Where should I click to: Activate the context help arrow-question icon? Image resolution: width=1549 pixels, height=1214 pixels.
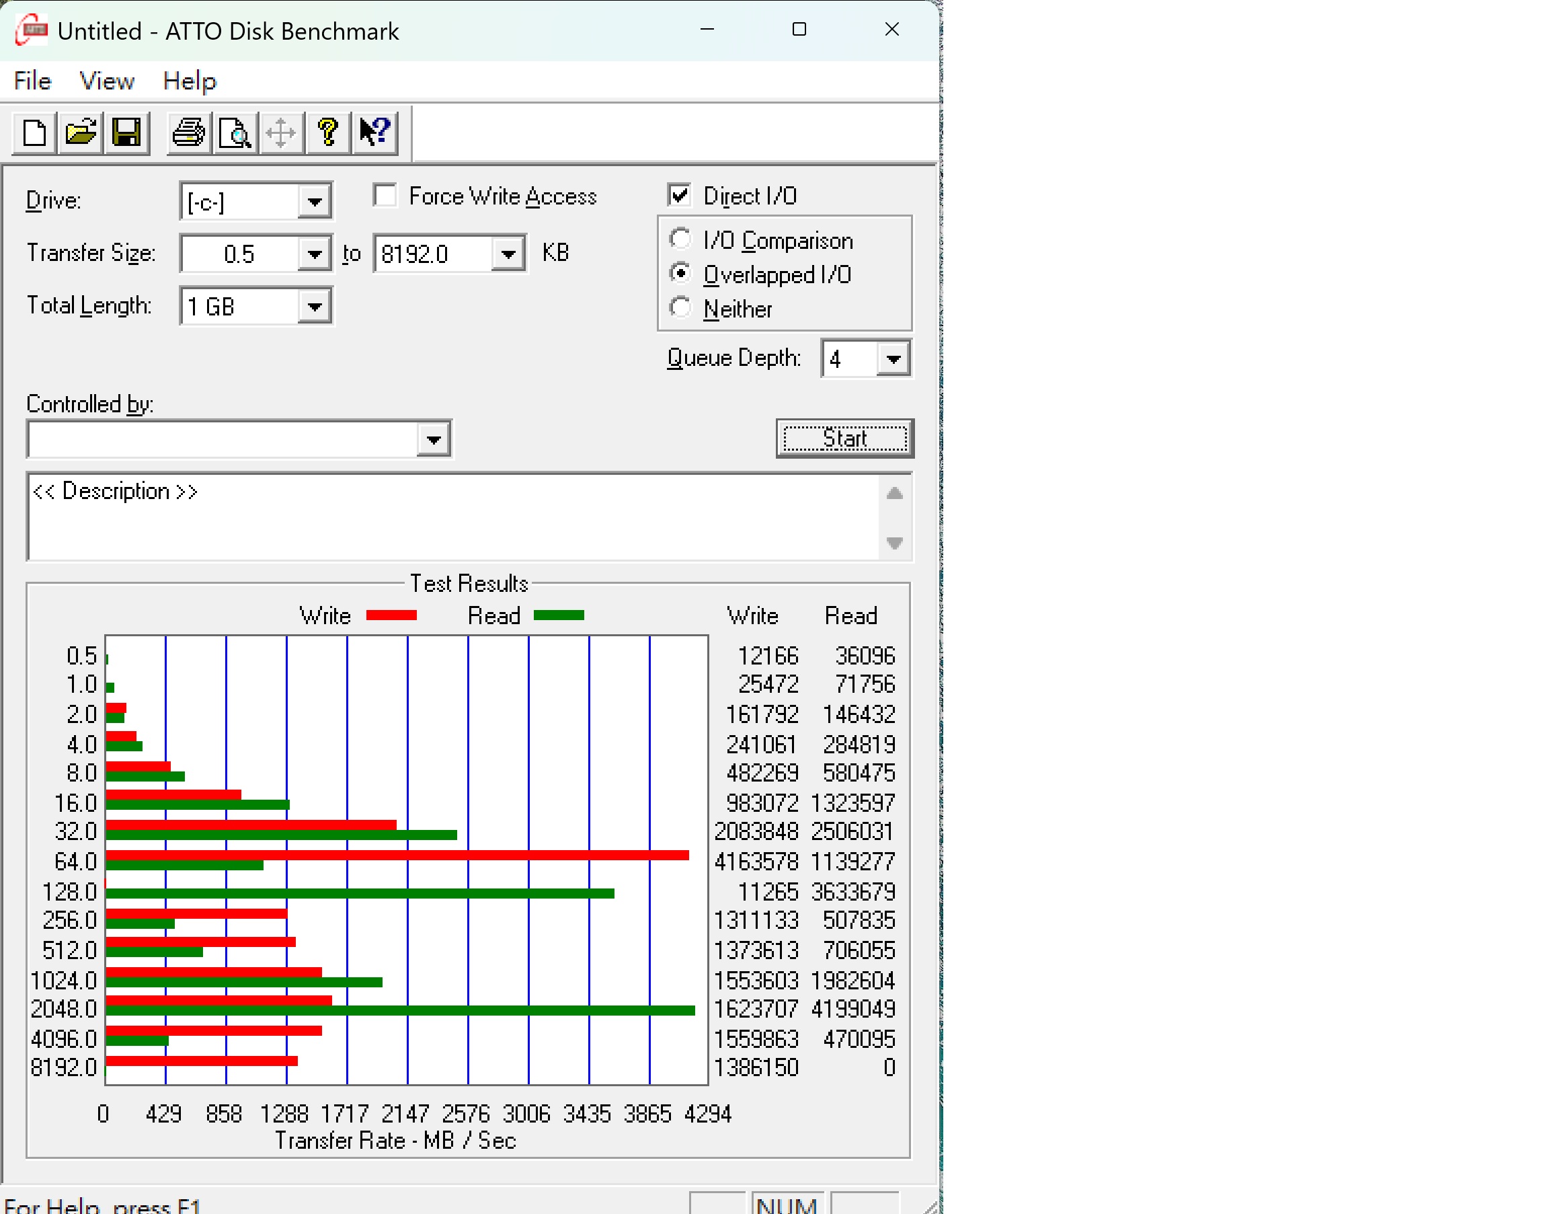click(374, 133)
